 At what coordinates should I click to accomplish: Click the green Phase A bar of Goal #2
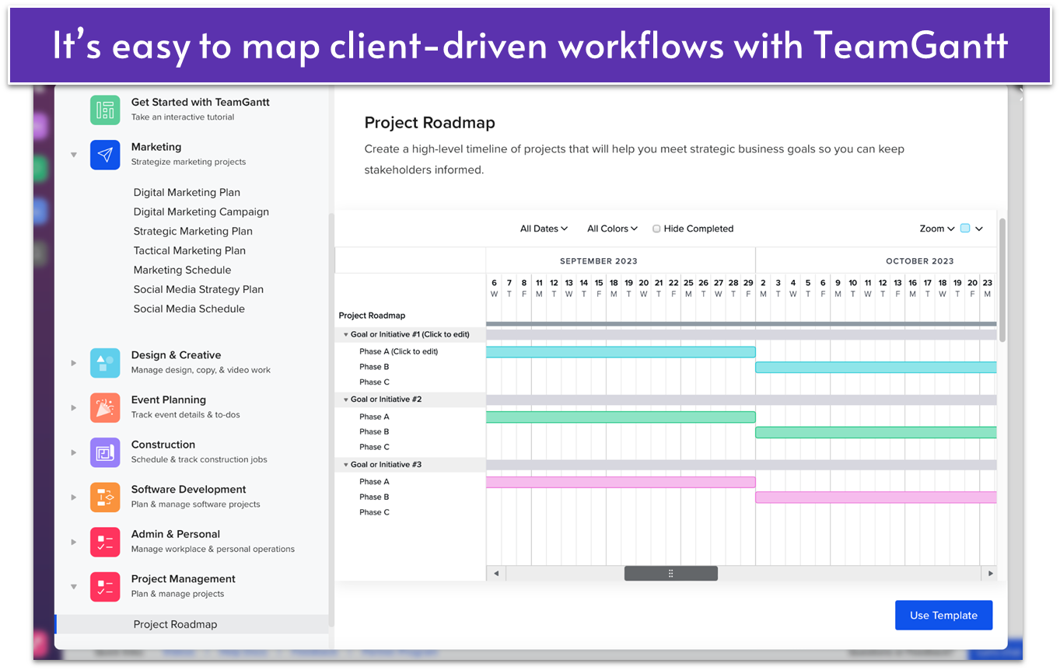[621, 417]
